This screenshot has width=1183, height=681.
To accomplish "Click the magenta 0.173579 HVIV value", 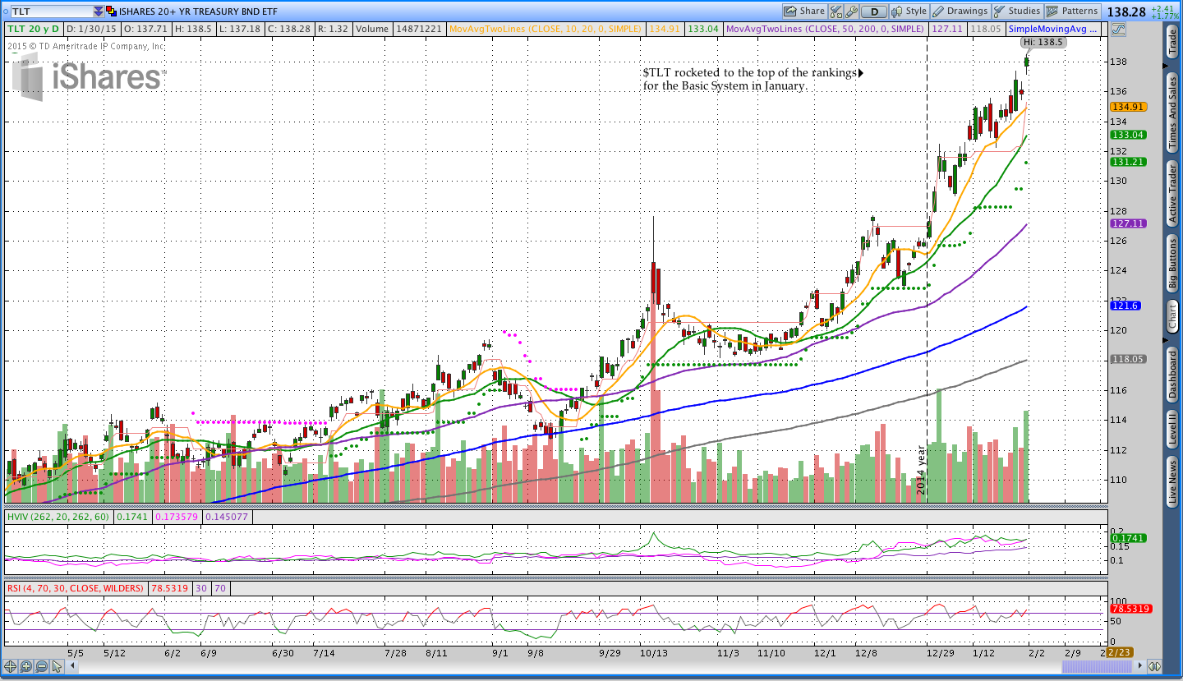I will [x=177, y=517].
